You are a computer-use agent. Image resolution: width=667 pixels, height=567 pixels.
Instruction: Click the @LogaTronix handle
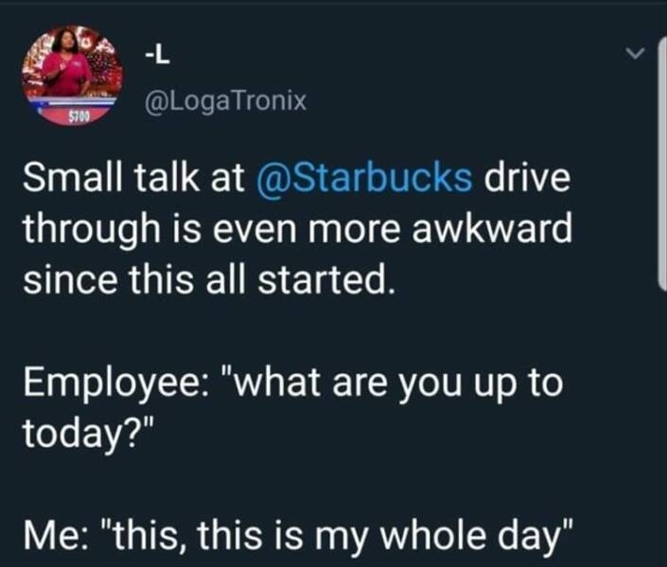pos(224,99)
